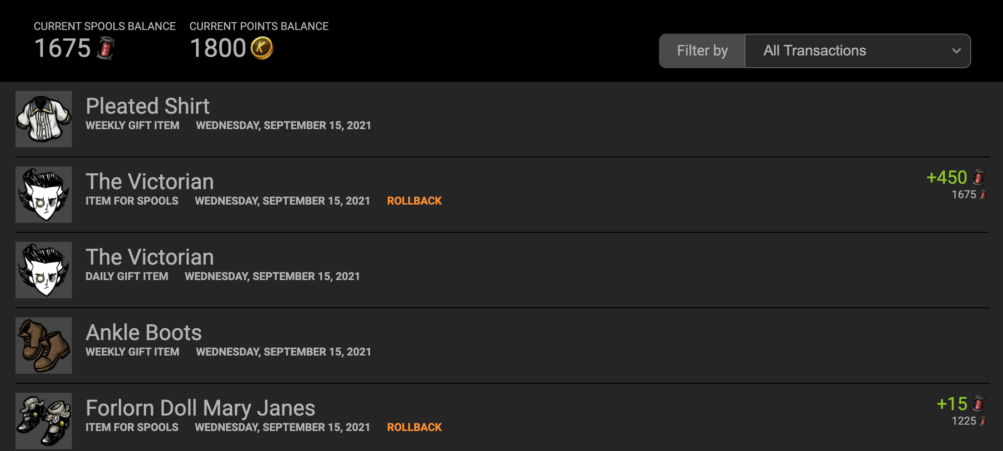Click the dropdown chevron arrow in filter
The image size is (1003, 451).
tap(957, 51)
